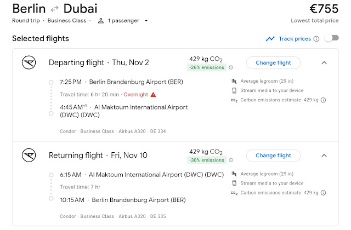The image size is (351, 230).
Task: Click the -26% emissions badge
Action: click(x=207, y=68)
